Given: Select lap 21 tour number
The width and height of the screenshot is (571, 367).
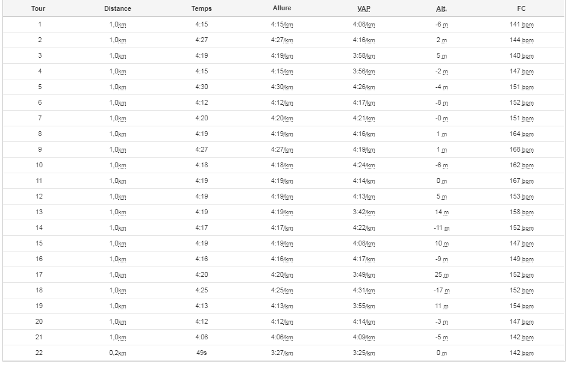Looking at the screenshot, I should pyautogui.click(x=39, y=337).
